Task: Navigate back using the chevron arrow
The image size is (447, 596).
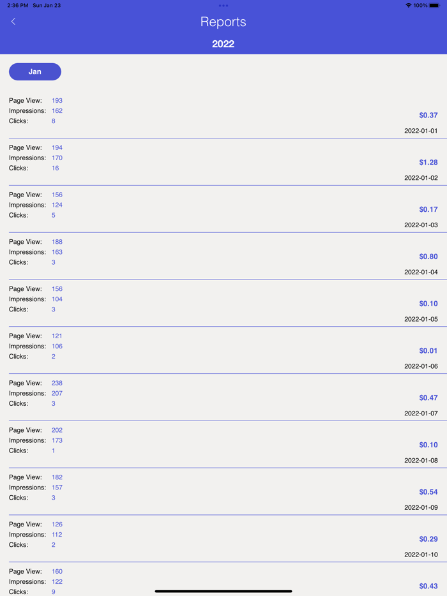Action: click(x=13, y=21)
